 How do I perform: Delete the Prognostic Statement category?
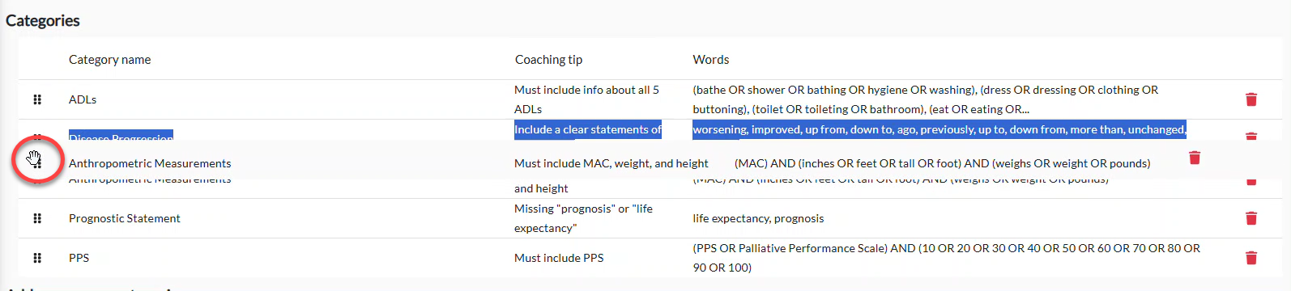tap(1251, 218)
